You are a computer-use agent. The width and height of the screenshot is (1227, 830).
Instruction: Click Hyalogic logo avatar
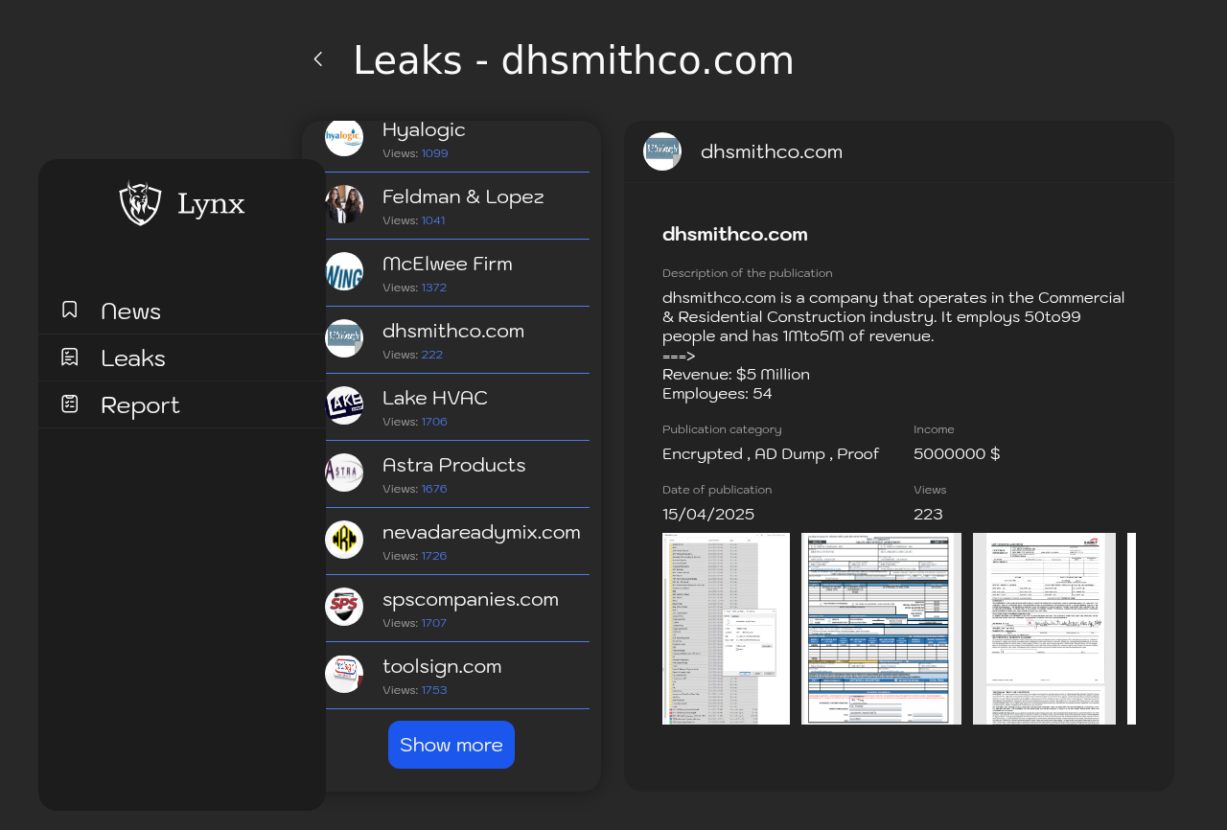[344, 138]
